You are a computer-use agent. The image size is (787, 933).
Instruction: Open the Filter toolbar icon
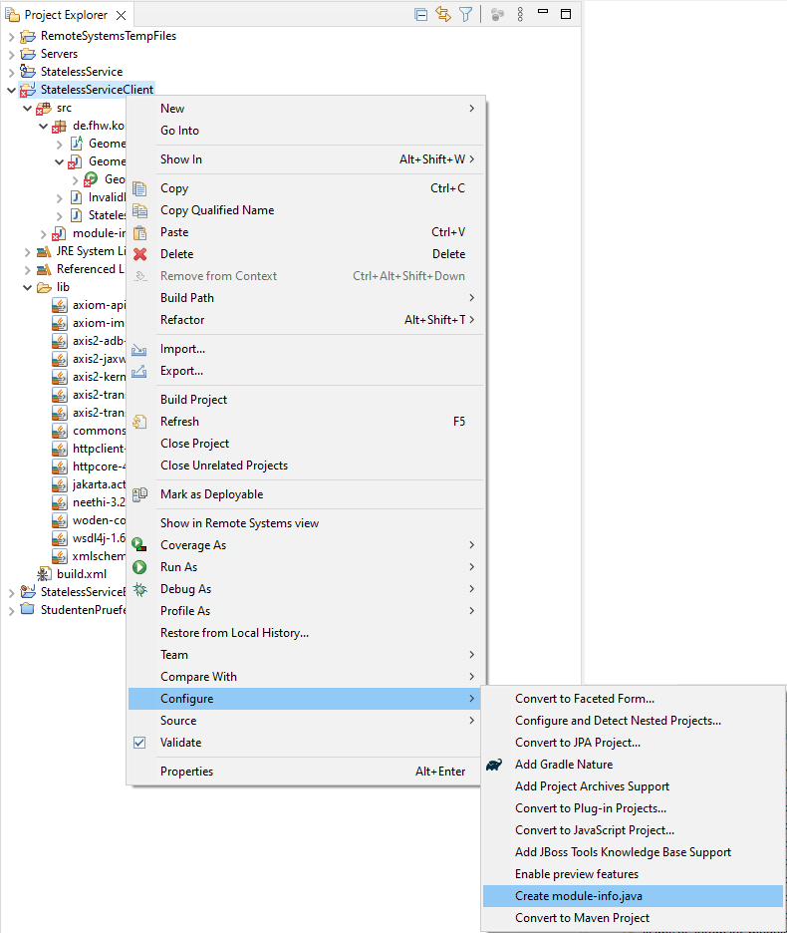click(466, 14)
